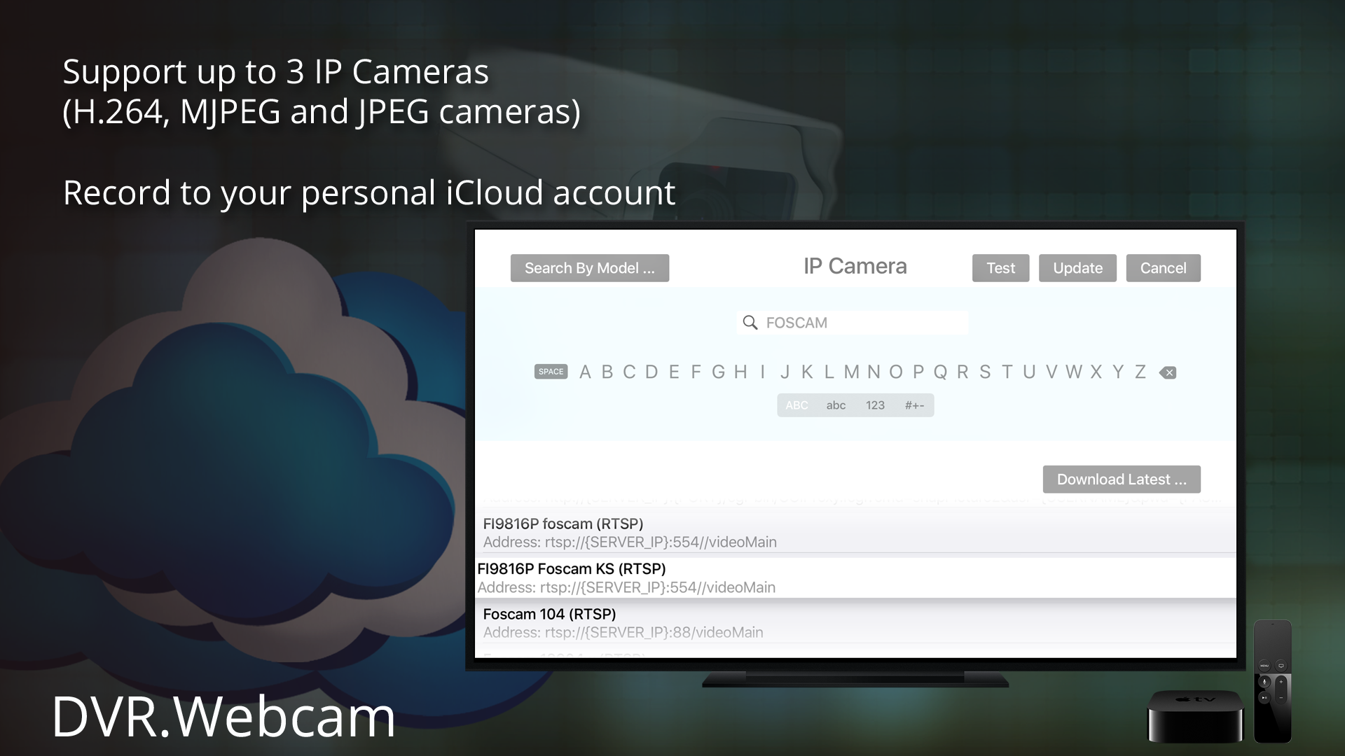Tap letter Y on keyboard
Screen dimensions: 1345x756
[x=1118, y=372]
